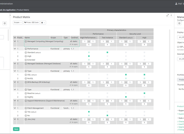Click info icon next to NoSQL
The width and height of the screenshot is (184, 134).
26,78
